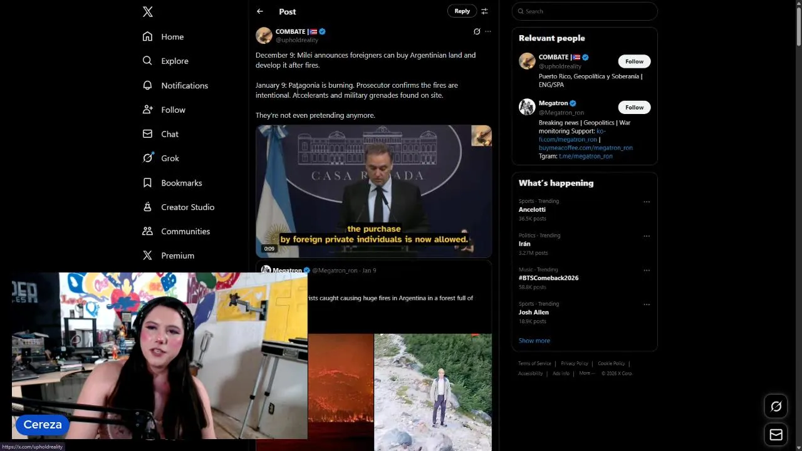The height and width of the screenshot is (451, 802).
Task: Open Megatron avatar in Relevant people
Action: (527, 106)
